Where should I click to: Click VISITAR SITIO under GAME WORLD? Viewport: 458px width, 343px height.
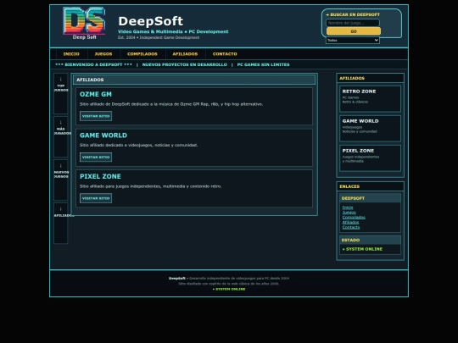96,158
